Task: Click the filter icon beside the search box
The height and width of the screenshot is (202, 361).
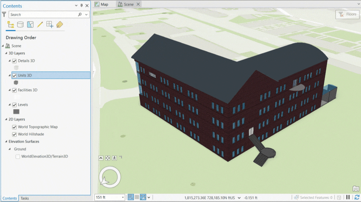Action: click(4, 14)
